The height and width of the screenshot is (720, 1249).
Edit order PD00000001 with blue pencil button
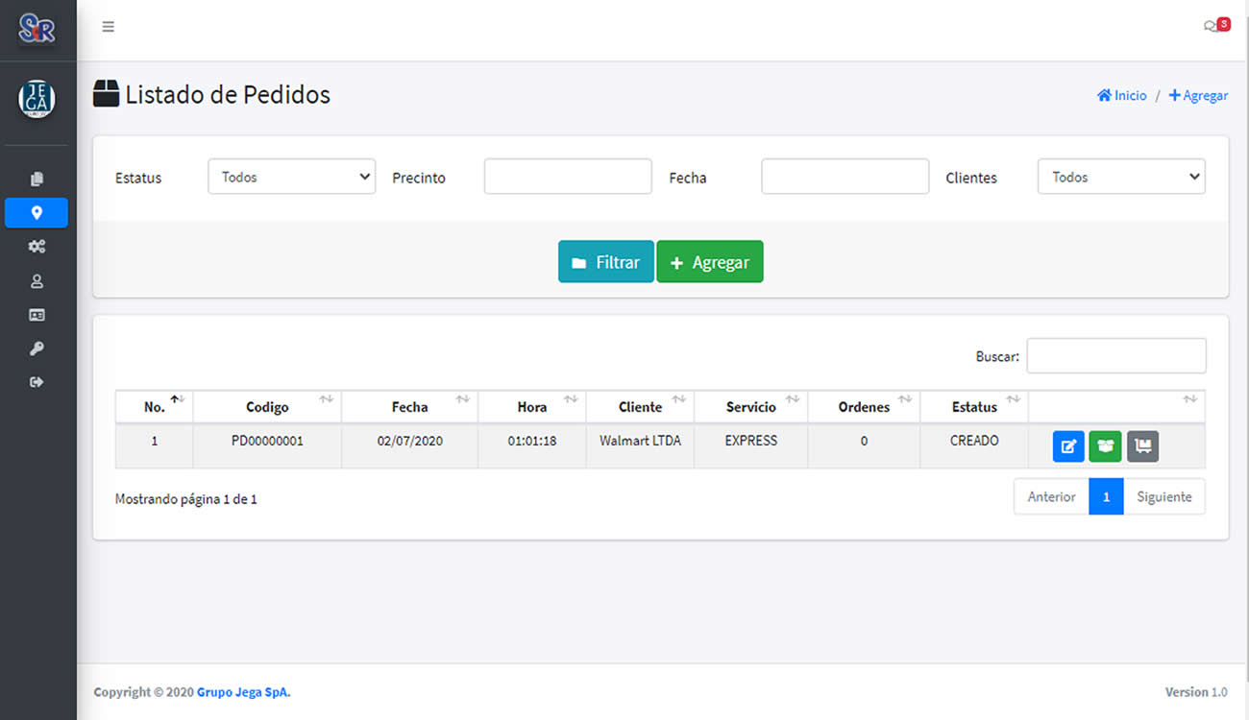(1068, 446)
